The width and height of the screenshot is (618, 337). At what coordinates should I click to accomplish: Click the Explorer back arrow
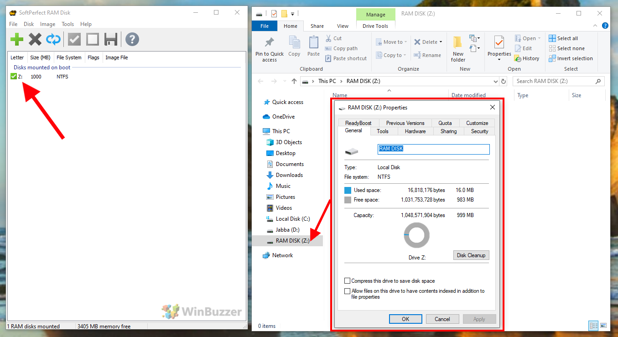point(260,81)
